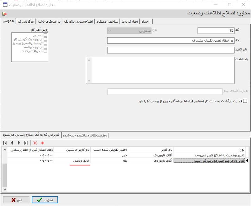251x206 pixels.
Task: Switch to the رخداد tab
Action: 147,21
